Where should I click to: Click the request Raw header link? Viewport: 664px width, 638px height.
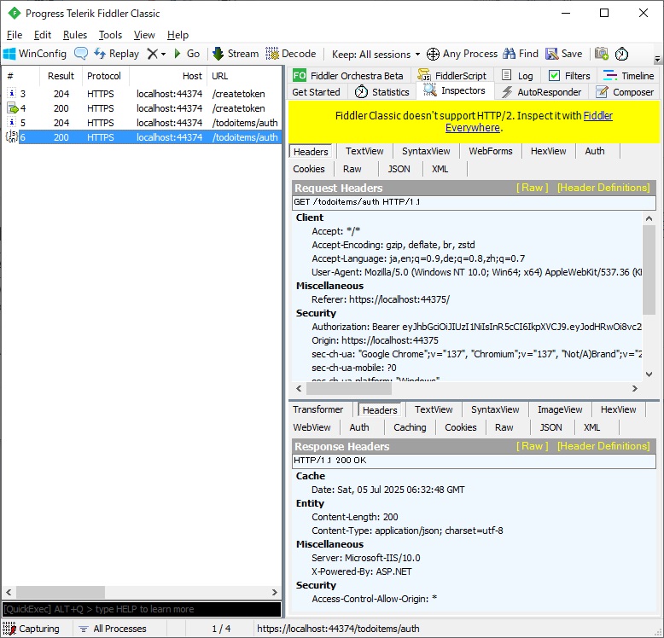click(532, 188)
